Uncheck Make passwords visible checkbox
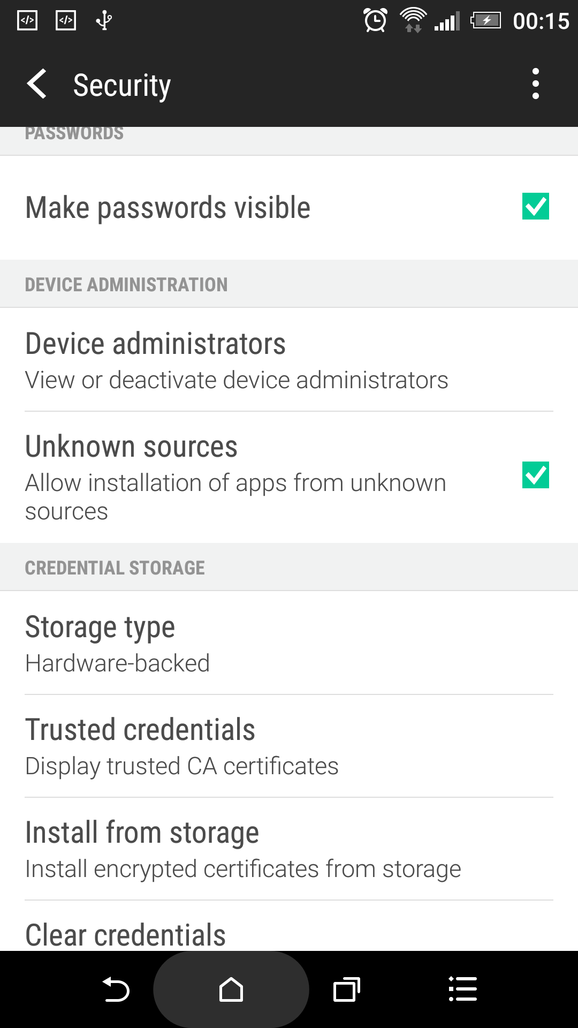578x1028 pixels. (535, 207)
